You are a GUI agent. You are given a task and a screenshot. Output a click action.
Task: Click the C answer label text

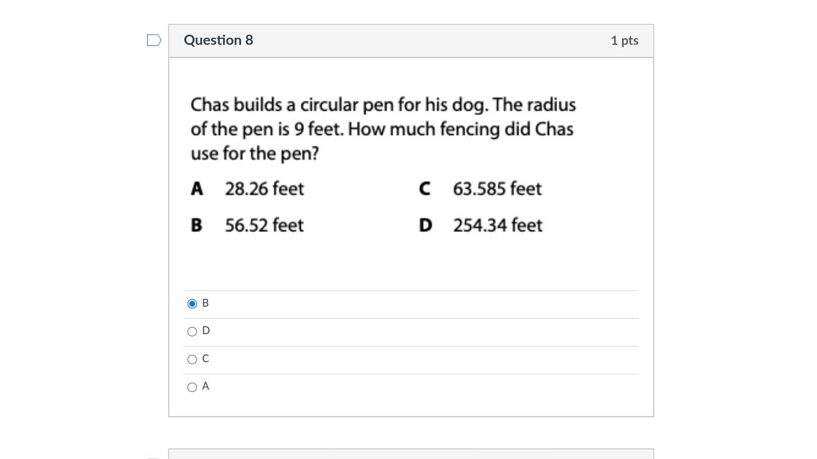coord(206,359)
